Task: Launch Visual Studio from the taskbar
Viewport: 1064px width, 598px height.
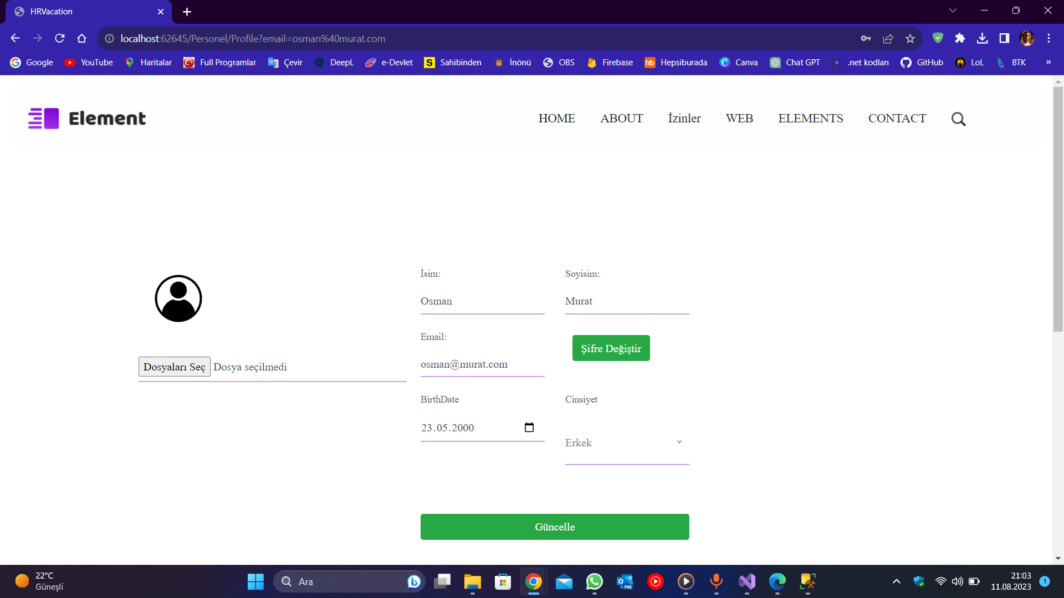Action: [x=746, y=582]
